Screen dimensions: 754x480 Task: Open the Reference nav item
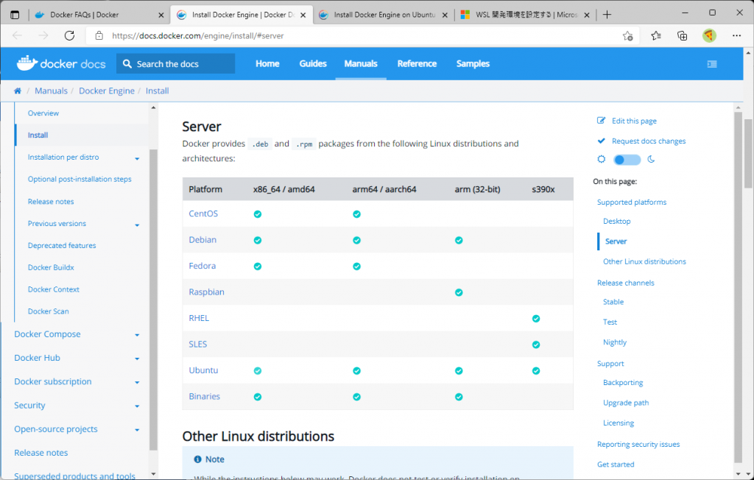click(x=417, y=63)
